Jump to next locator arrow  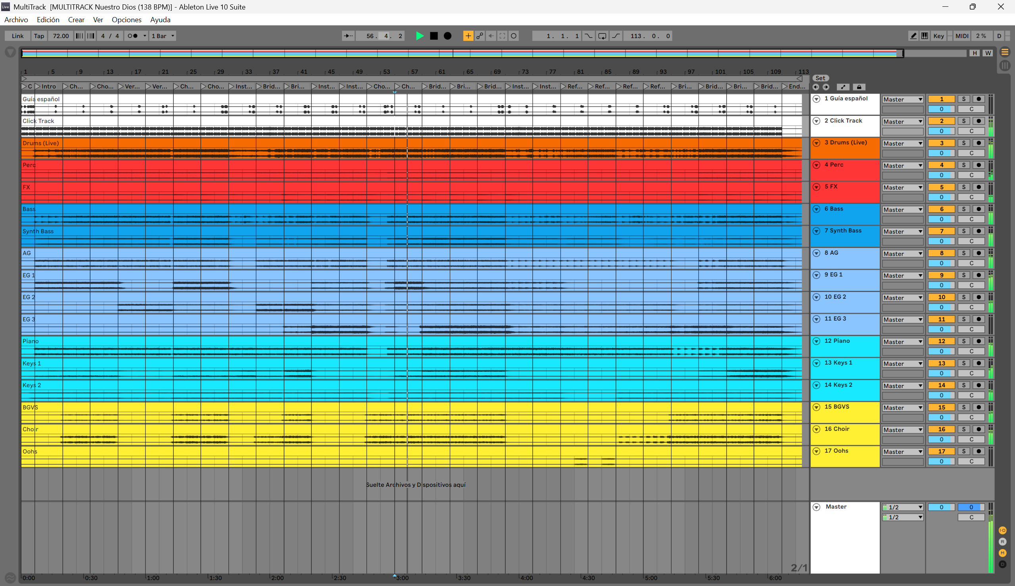click(826, 87)
